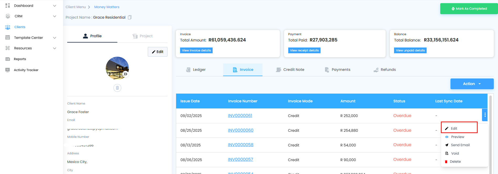The width and height of the screenshot is (498, 174).
Task: Click View invoice details button
Action: [x=196, y=50]
